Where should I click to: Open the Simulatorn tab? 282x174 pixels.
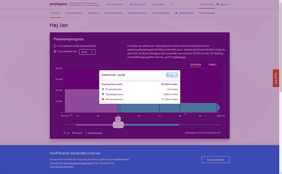pyautogui.click(x=94, y=13)
